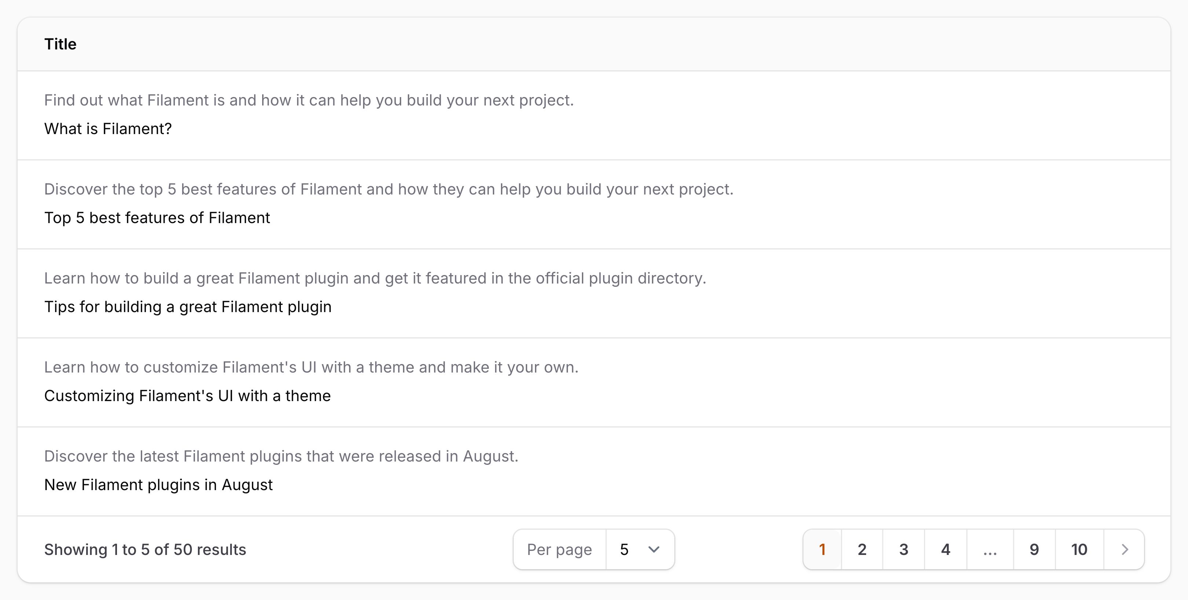Open 'Customizing Filament's UI with a theme'
This screenshot has width=1188, height=600.
tap(187, 395)
